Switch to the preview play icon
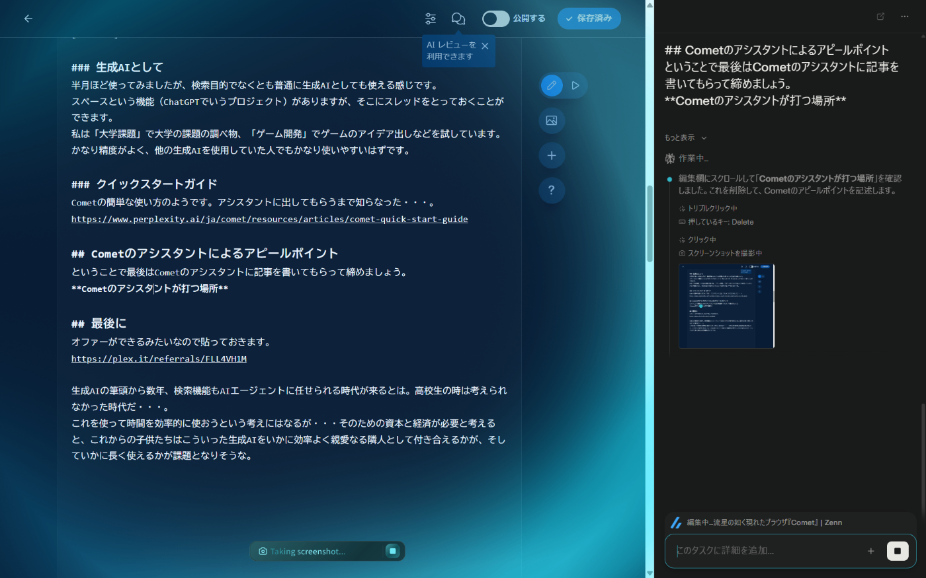The height and width of the screenshot is (578, 926). 575,85
